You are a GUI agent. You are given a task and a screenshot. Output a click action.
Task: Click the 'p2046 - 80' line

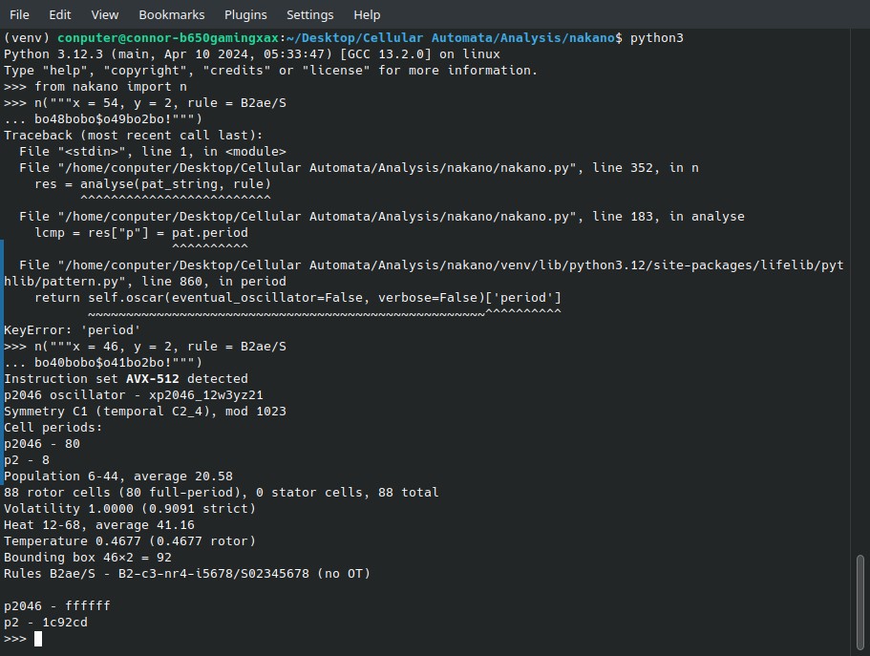point(42,444)
